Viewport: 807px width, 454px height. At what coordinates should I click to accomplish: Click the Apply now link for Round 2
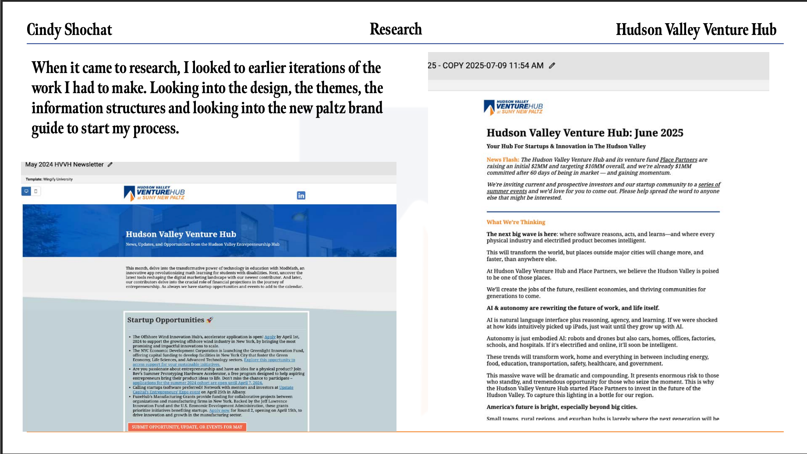[x=219, y=410]
